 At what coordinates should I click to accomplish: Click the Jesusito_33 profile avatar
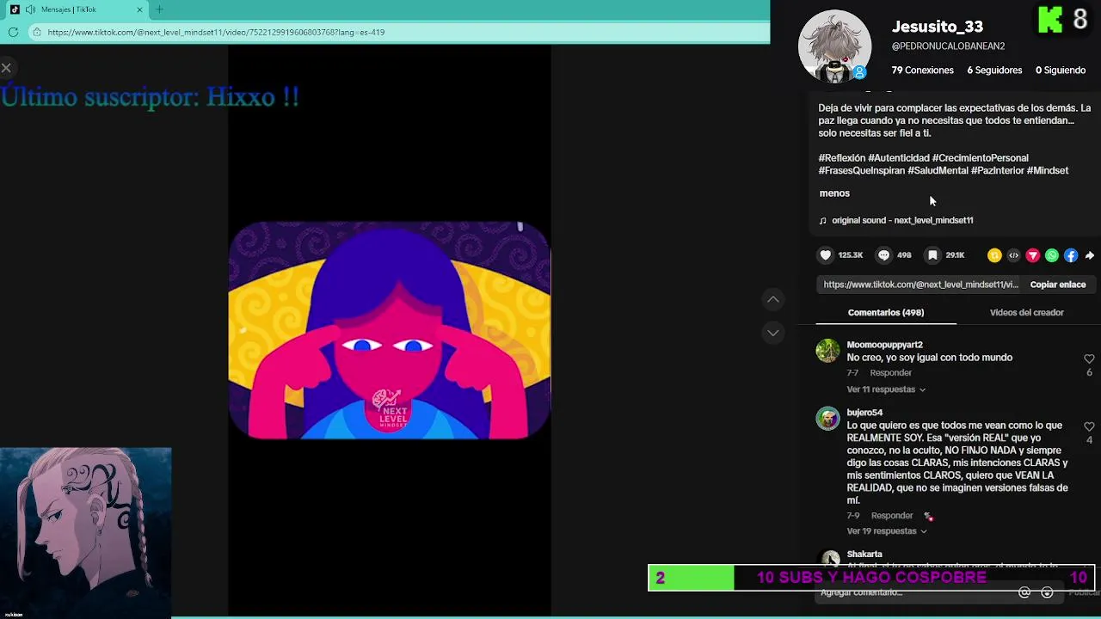pos(834,46)
